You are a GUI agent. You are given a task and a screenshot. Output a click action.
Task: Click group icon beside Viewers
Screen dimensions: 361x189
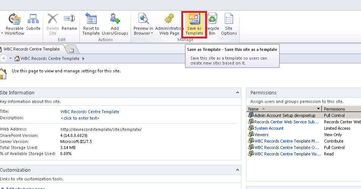tap(251, 134)
